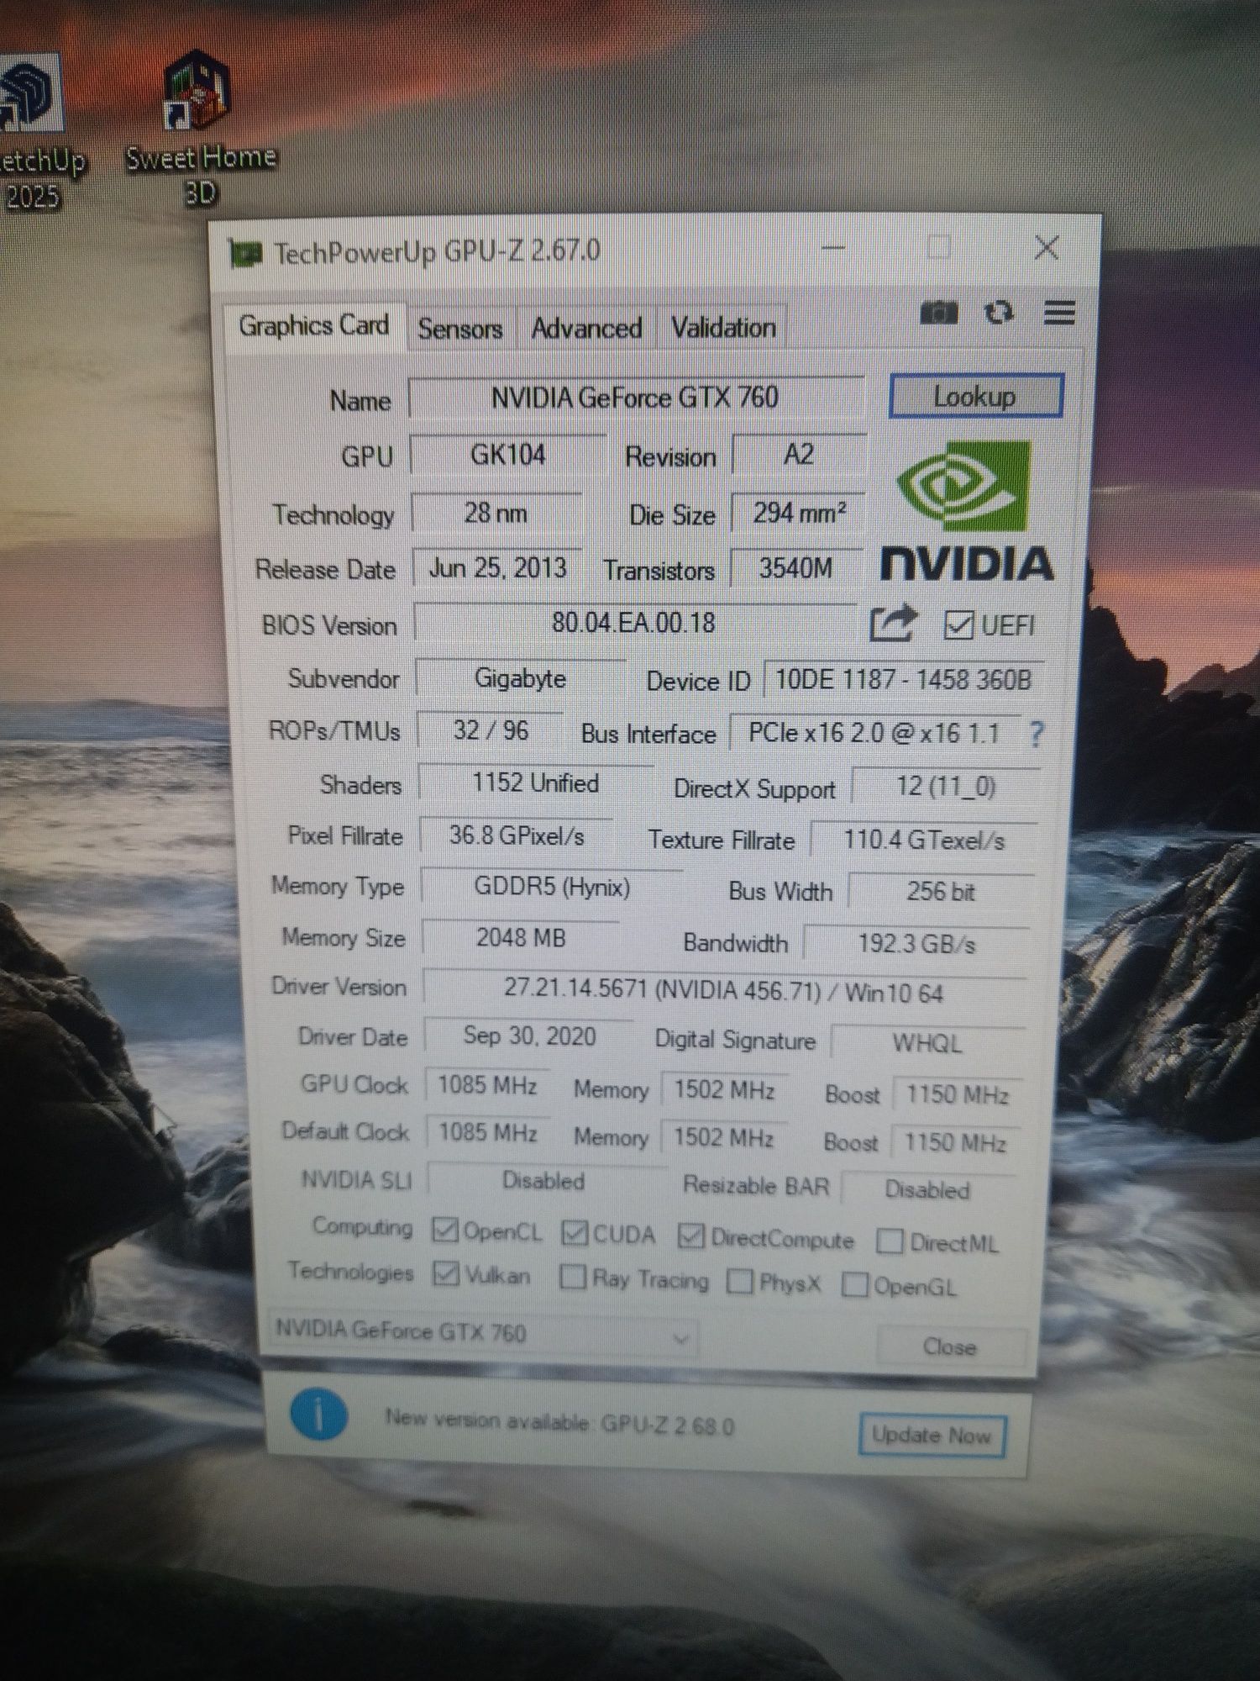
Task: Click the GPU field showing GK104
Action: click(x=507, y=455)
